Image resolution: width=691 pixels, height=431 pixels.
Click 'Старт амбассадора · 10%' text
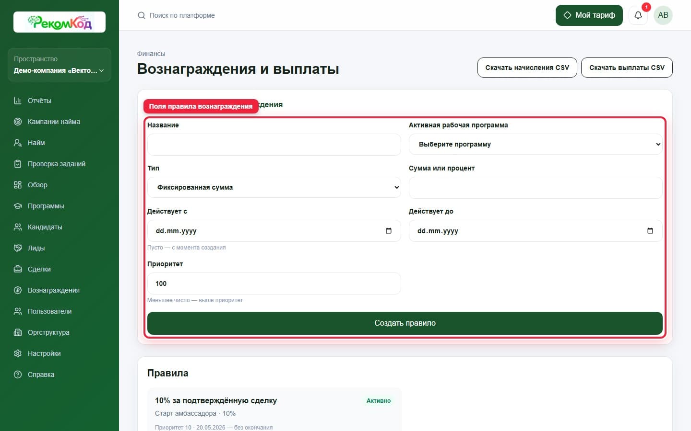[x=195, y=413]
